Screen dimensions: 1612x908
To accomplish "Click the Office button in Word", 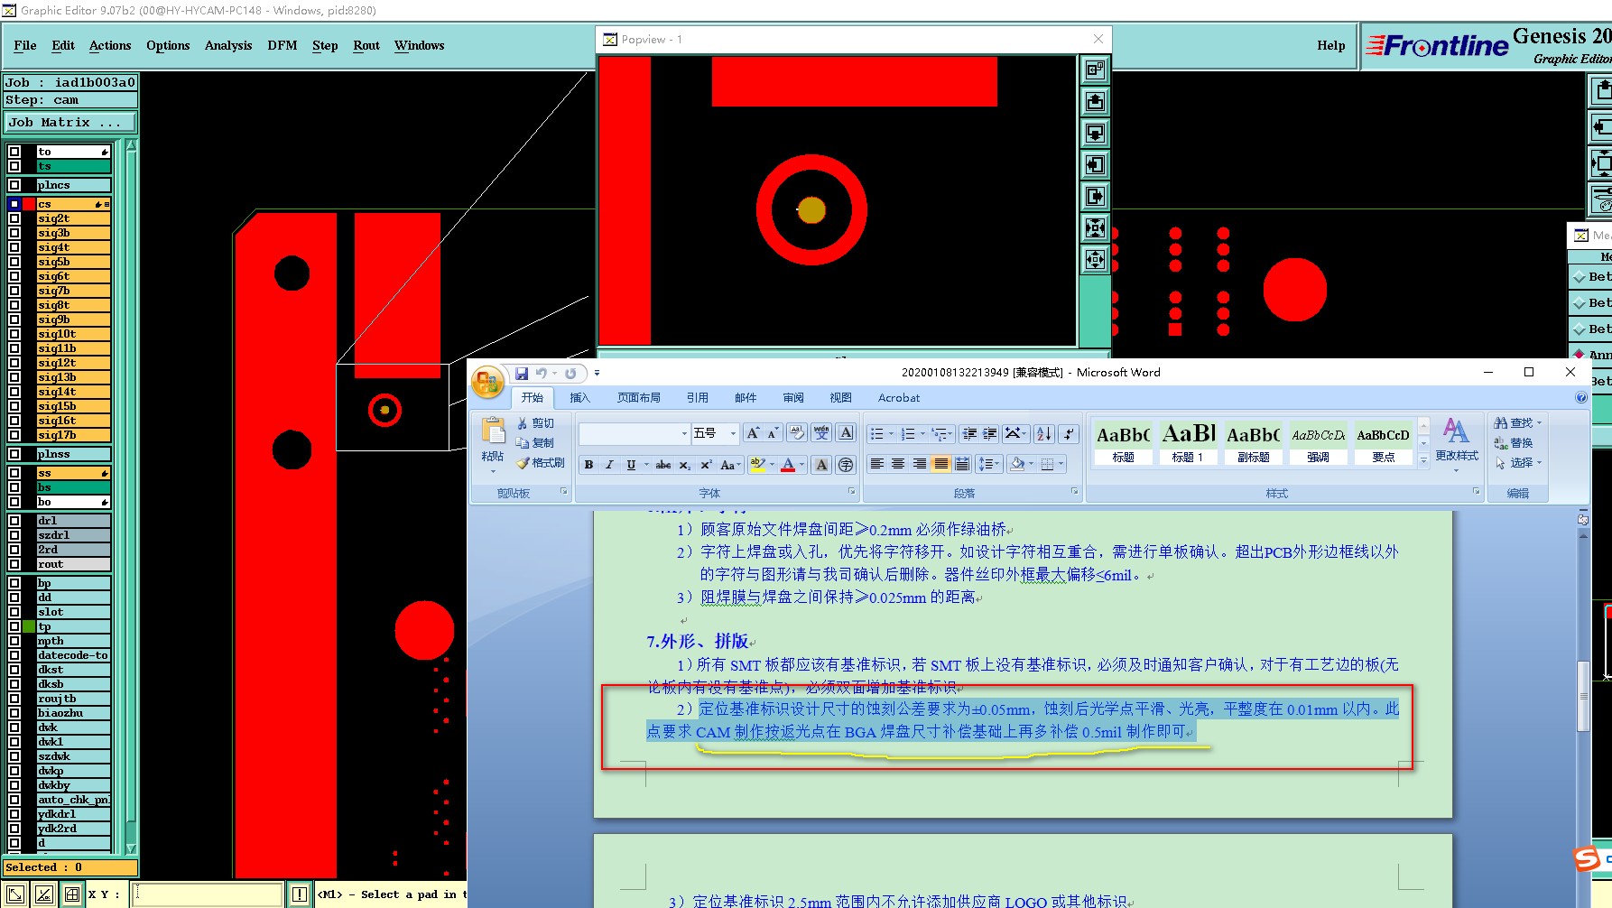I will 487,382.
